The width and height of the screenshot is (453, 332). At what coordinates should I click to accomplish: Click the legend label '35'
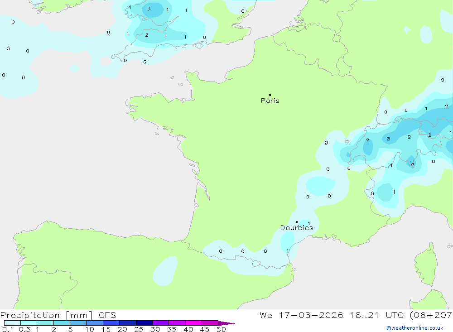point(172,329)
